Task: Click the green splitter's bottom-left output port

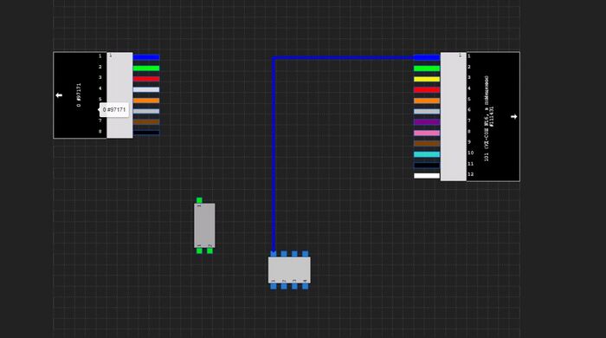Action: [199, 251]
